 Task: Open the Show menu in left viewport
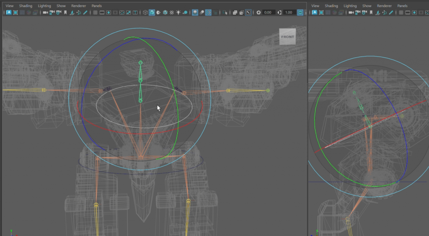[x=61, y=6]
